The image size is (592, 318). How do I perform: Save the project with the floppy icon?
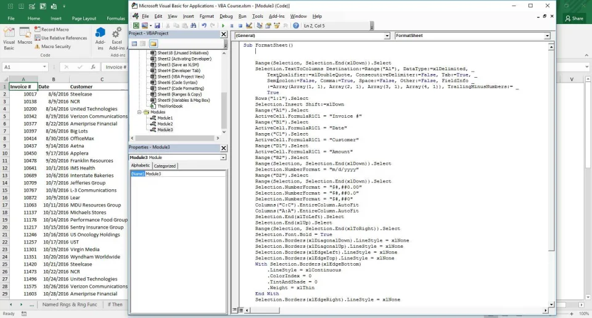point(157,26)
